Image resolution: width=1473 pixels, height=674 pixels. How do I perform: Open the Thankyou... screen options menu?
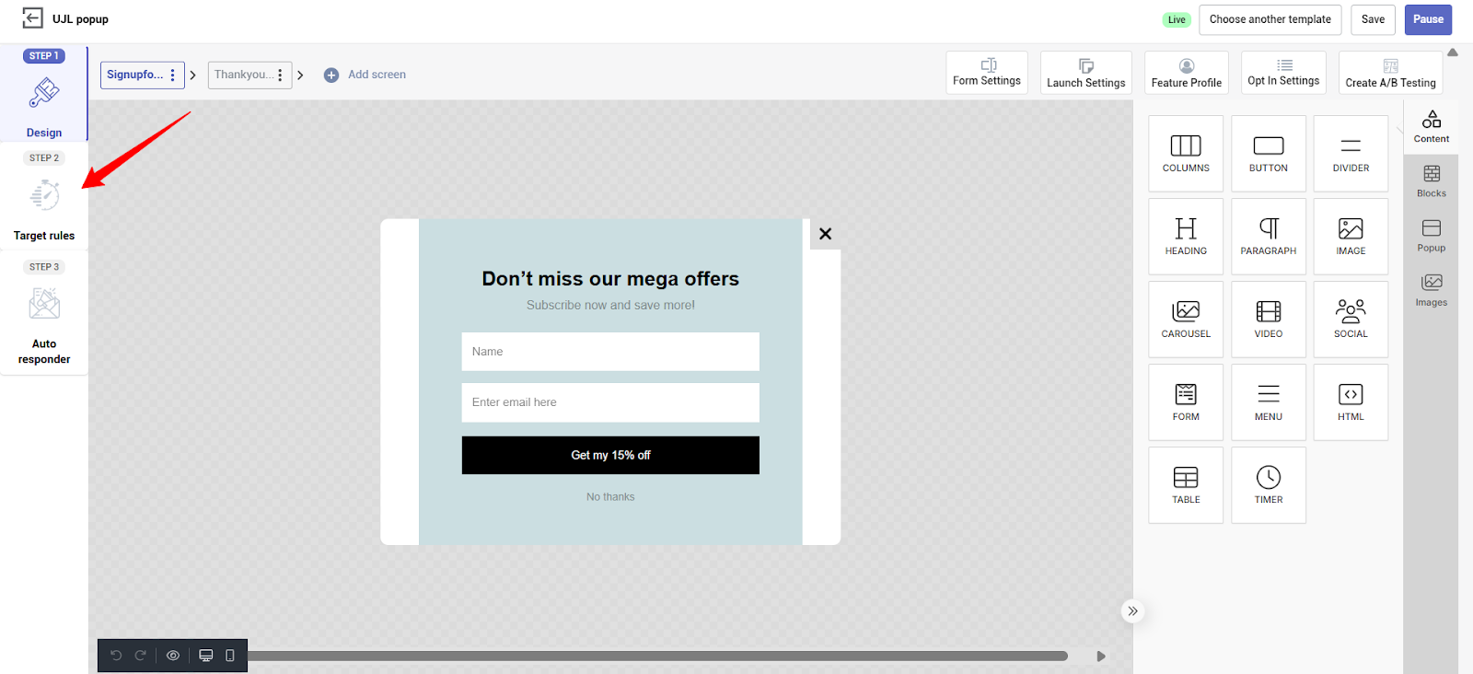coord(280,75)
